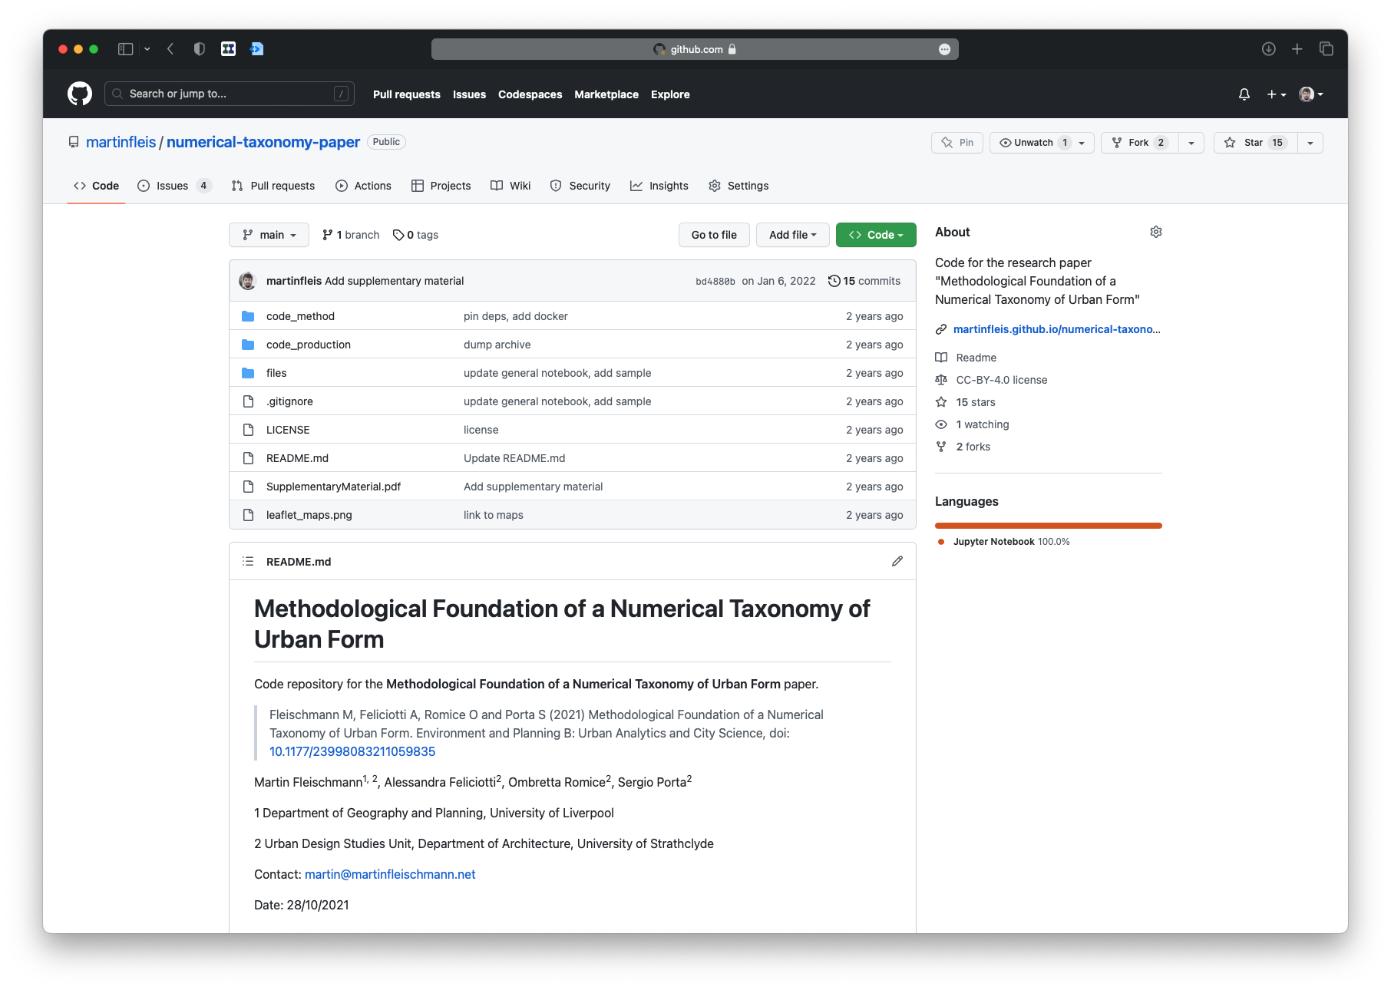The image size is (1391, 990).
Task: Star the numerical-taxonomy-paper repository
Action: [1254, 143]
